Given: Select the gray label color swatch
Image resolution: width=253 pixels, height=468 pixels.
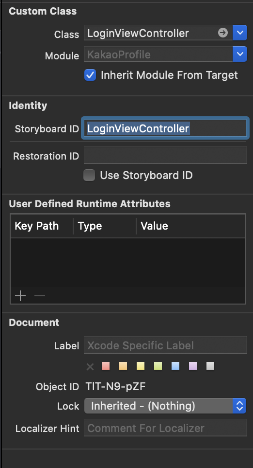Looking at the screenshot, I should pyautogui.click(x=210, y=366).
